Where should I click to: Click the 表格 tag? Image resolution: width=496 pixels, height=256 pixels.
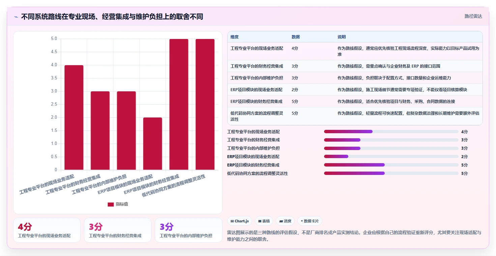pyautogui.click(x=264, y=221)
